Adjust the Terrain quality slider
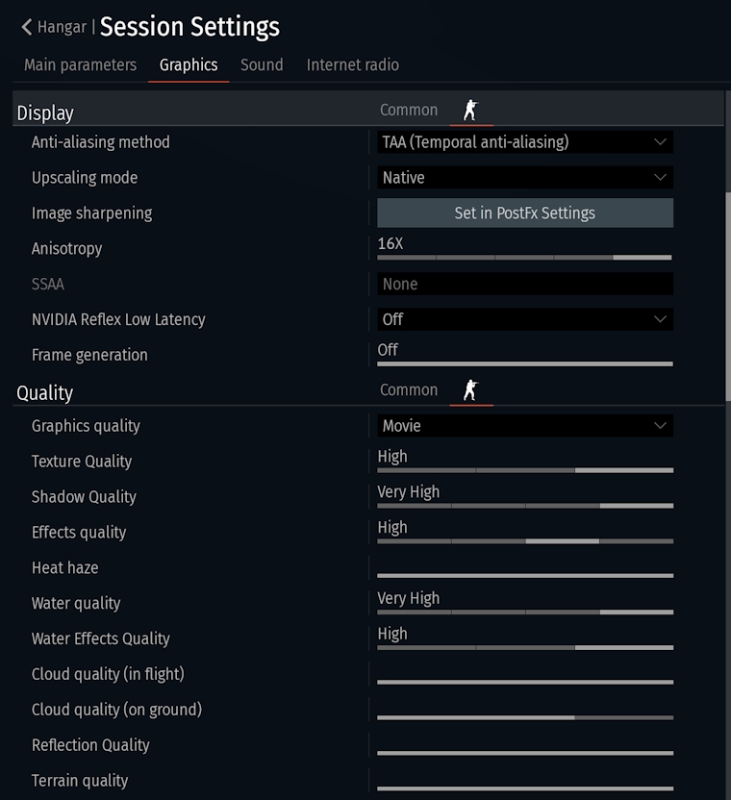The width and height of the screenshot is (731, 800). pos(525,788)
